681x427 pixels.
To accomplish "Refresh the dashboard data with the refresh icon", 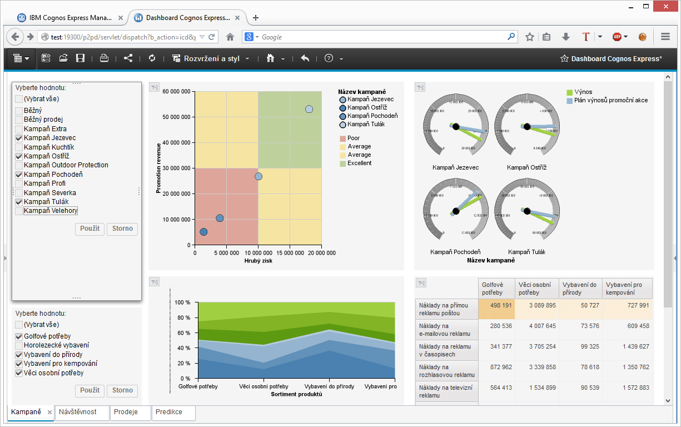I will click(x=152, y=58).
